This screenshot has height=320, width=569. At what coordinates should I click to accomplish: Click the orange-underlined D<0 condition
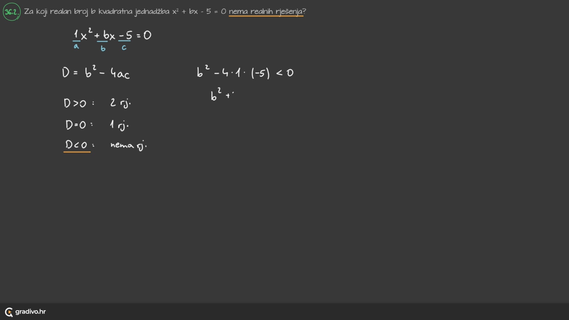[76, 145]
